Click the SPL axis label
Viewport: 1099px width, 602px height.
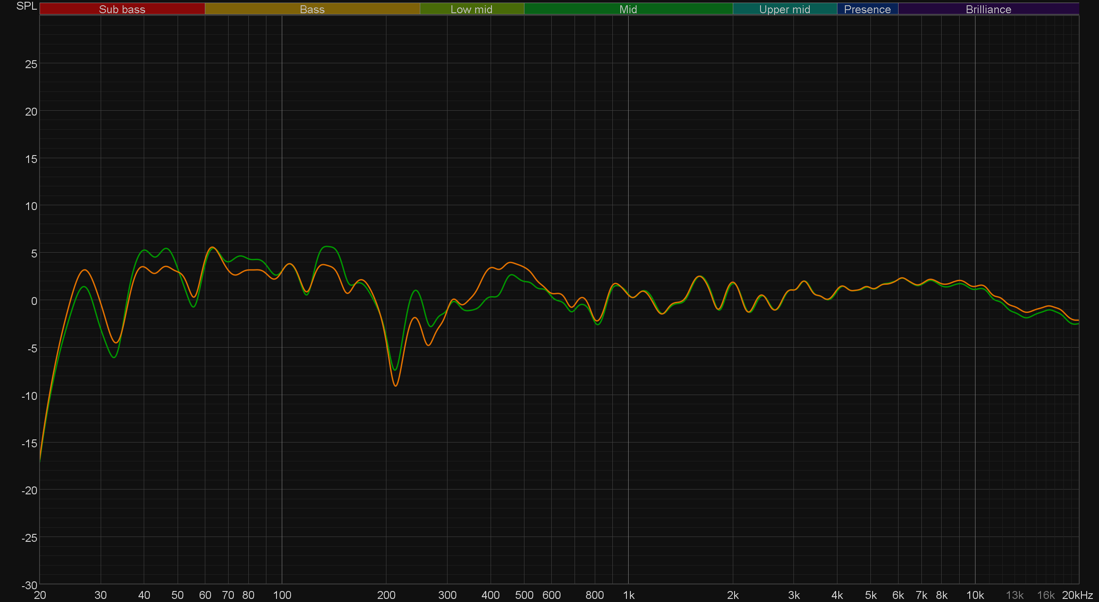click(26, 6)
